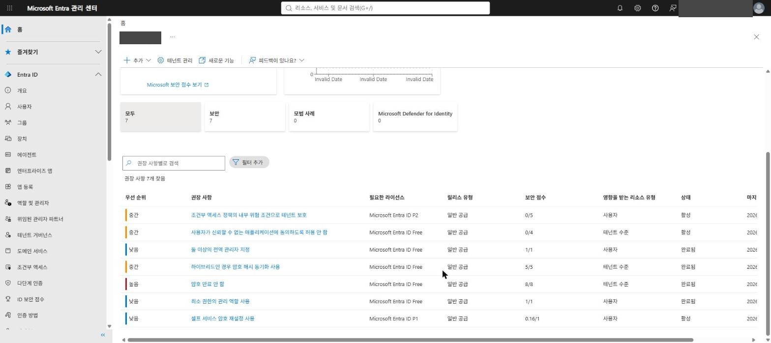
Task: Open the 피드백이 있나요? dropdown
Action: [277, 60]
